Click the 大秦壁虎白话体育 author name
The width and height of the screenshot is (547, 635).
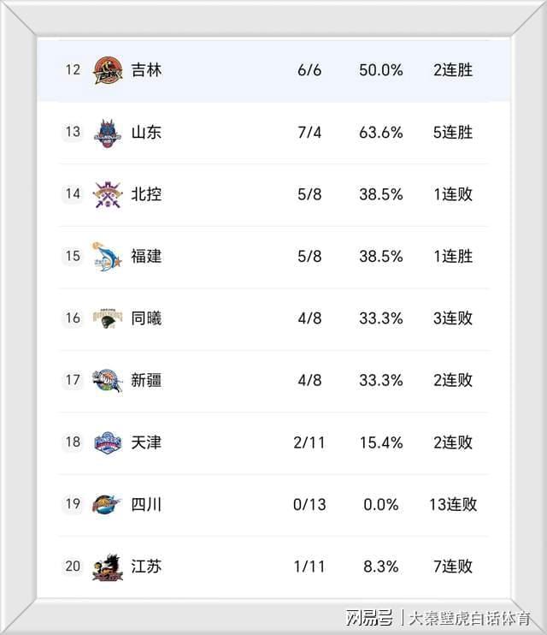pos(468,616)
